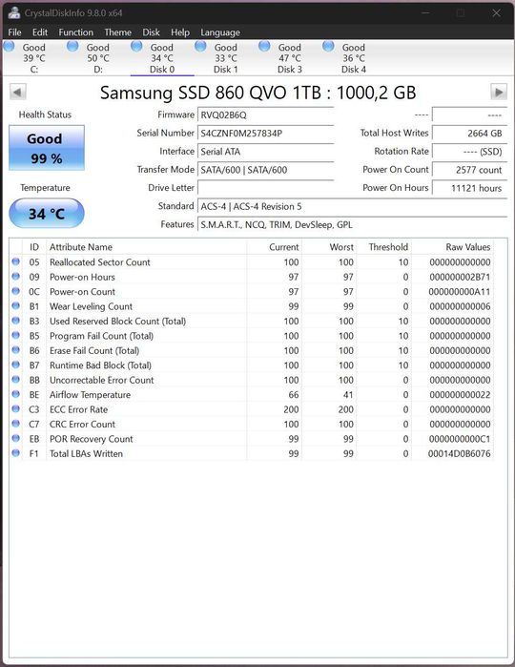Click raw value 000000002B71

(460, 277)
